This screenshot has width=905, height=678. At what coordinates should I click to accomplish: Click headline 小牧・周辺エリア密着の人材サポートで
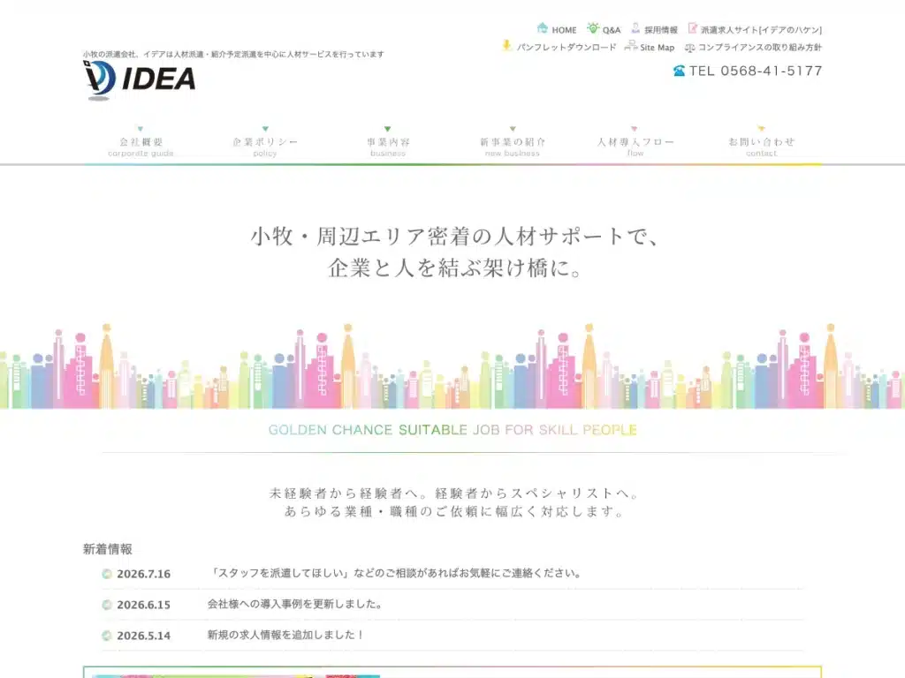(455, 237)
